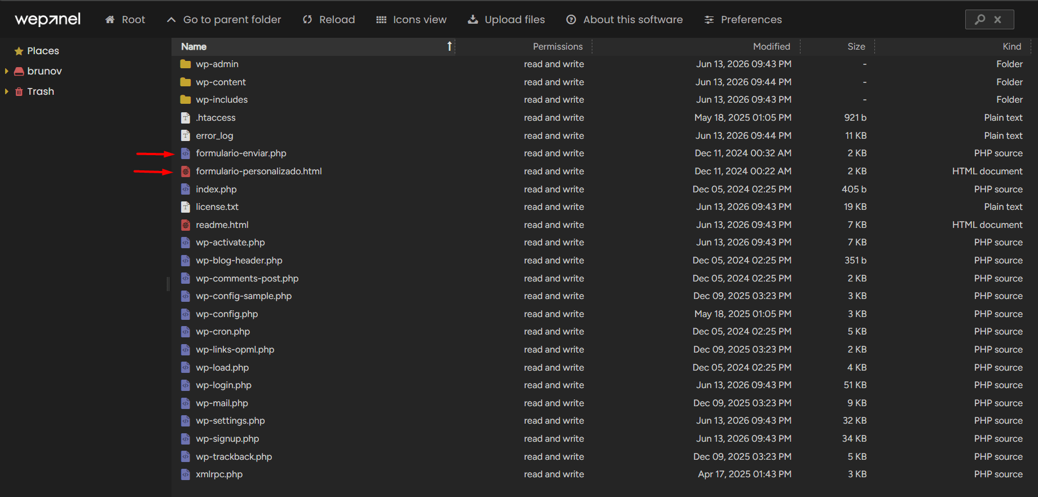Image resolution: width=1038 pixels, height=497 pixels.
Task: Click the index.php file icon
Action: 185,189
